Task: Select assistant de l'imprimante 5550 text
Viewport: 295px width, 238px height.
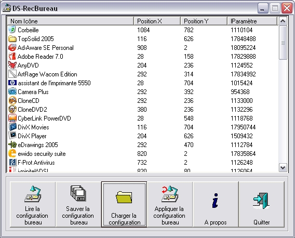Action: point(54,83)
